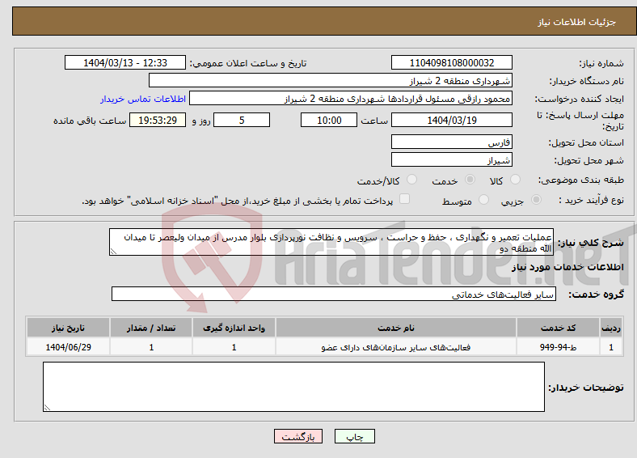The height and width of the screenshot is (458, 637).
Task: Click the اطلاعات خدمات مورد نیاز heading
Action: tap(567, 267)
